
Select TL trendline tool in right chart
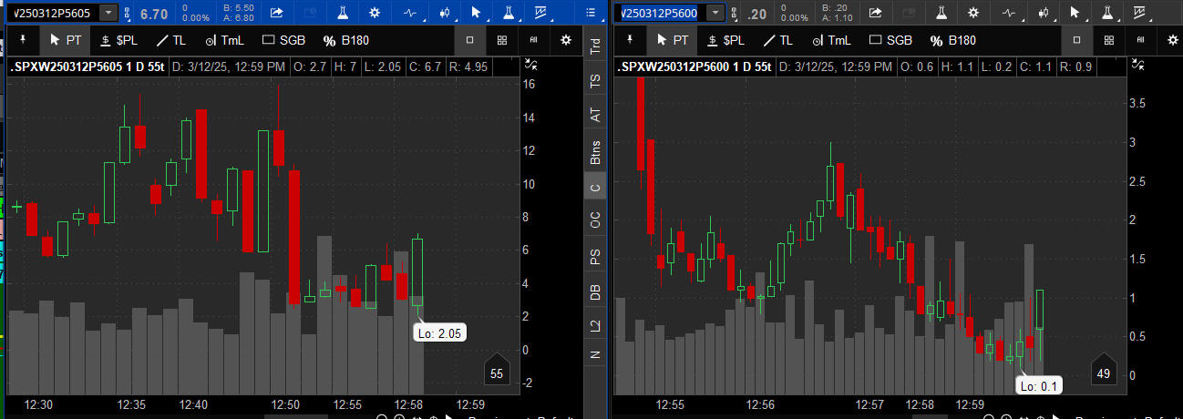[x=777, y=40]
